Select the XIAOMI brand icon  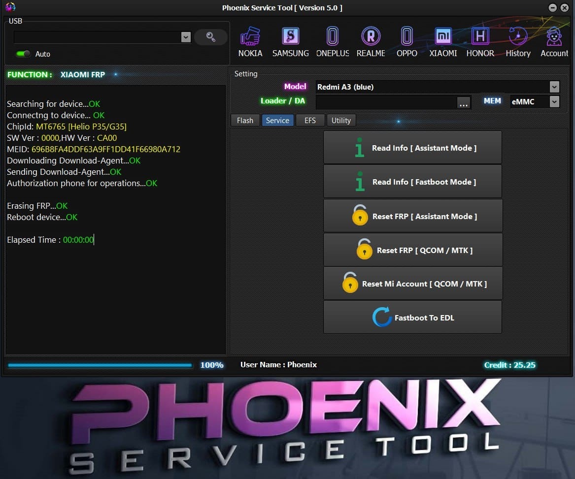point(442,40)
